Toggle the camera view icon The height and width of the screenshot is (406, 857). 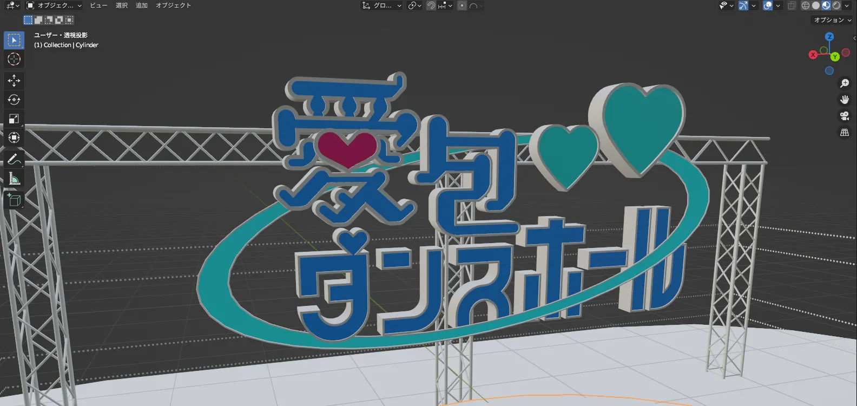[x=845, y=116]
